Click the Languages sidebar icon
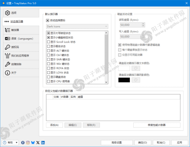190x147 pixels. pyautogui.click(x=7, y=38)
